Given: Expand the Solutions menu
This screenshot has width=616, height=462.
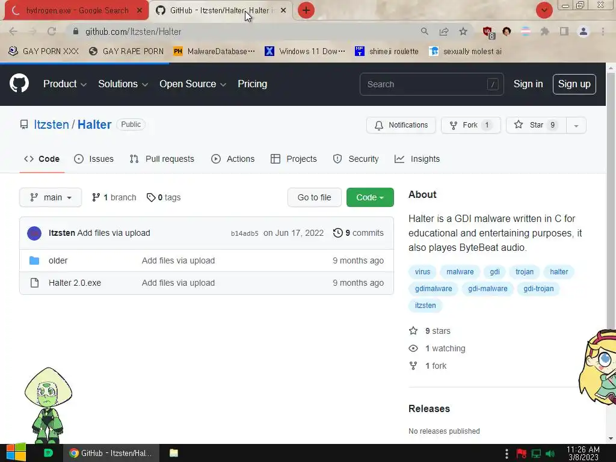Looking at the screenshot, I should point(123,84).
